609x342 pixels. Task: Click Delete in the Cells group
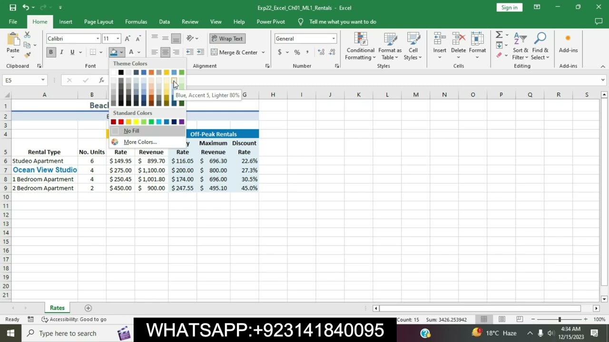tap(458, 46)
